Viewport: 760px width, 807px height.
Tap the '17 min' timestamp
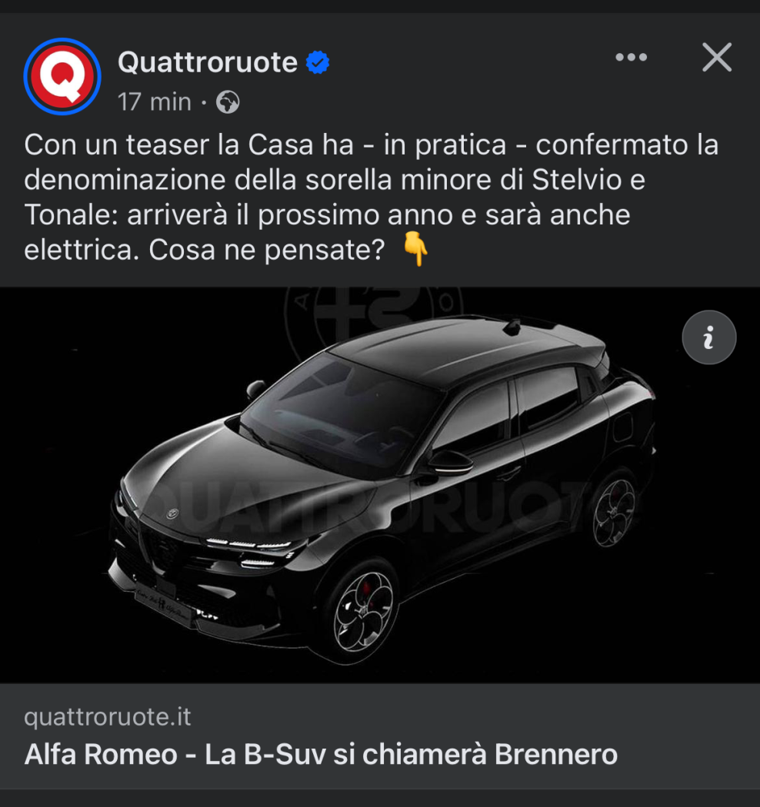(x=155, y=102)
